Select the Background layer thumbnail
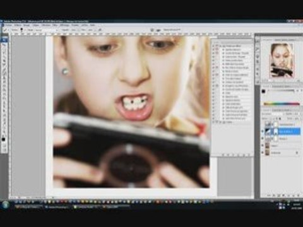This screenshot has width=303, height=227. 268,153
